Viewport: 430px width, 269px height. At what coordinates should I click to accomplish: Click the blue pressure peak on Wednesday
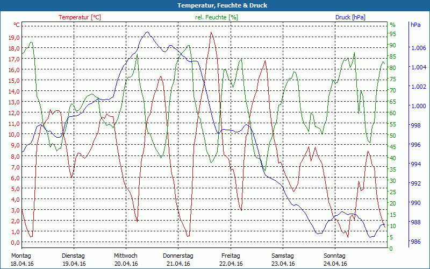(147, 32)
